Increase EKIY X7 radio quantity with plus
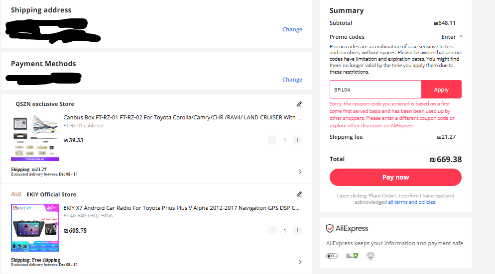 (x=297, y=231)
